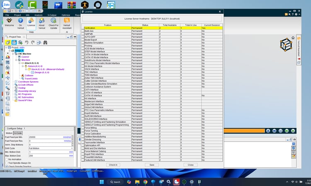Click the blue configure panel icon in Project Tree toolbar
Image resolution: width=311 pixels, height=186 pixels.
click(14, 42)
